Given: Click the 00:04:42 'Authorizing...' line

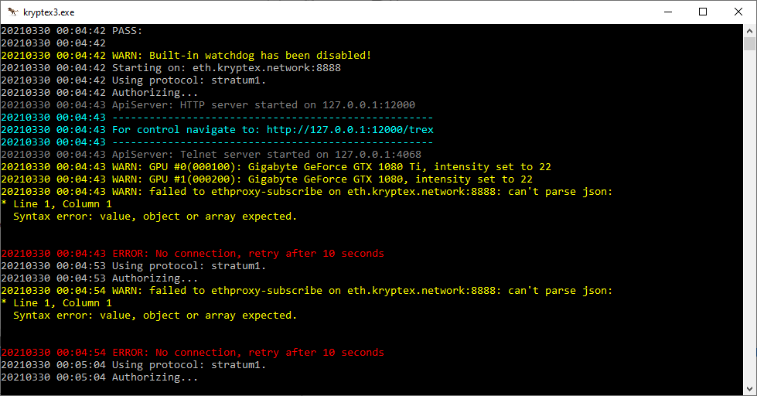Looking at the screenshot, I should tap(100, 92).
